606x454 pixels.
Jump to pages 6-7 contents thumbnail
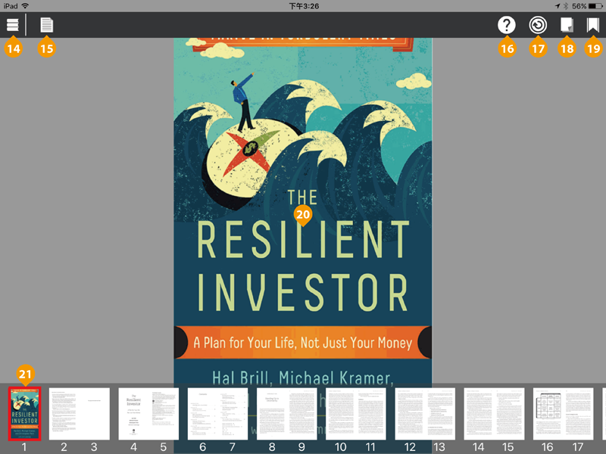pyautogui.click(x=217, y=414)
